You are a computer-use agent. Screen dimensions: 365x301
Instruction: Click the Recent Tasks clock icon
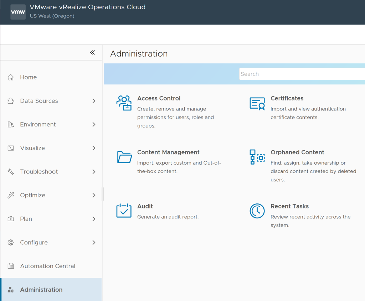(257, 211)
